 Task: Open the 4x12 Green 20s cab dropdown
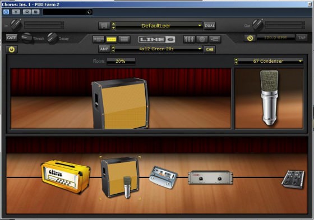[158, 49]
